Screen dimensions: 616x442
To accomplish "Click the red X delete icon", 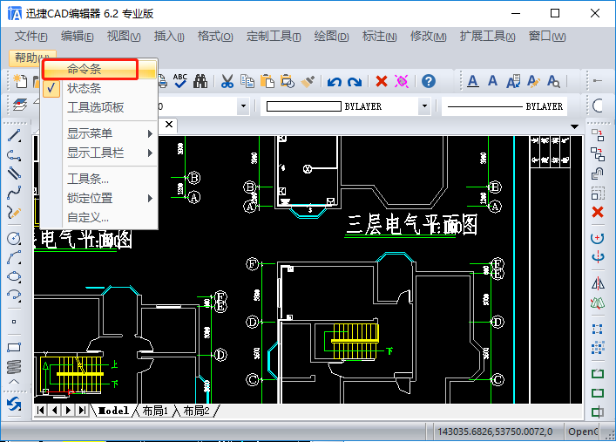I will (382, 81).
